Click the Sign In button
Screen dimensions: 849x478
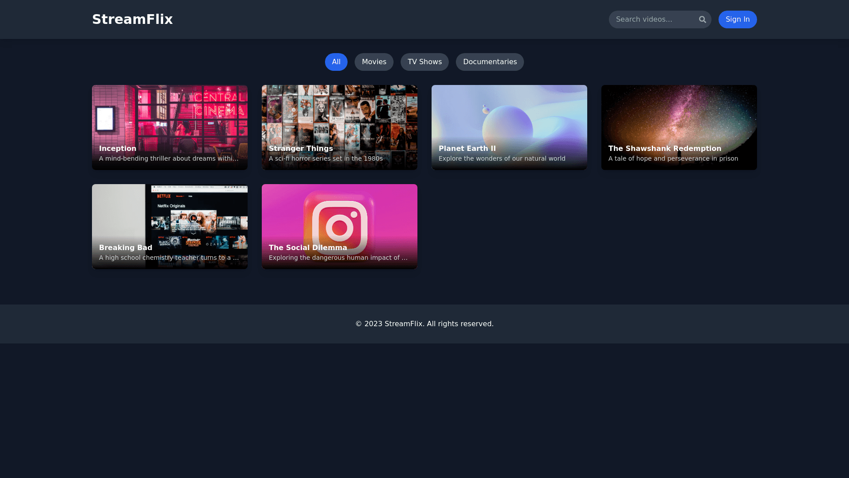(737, 19)
